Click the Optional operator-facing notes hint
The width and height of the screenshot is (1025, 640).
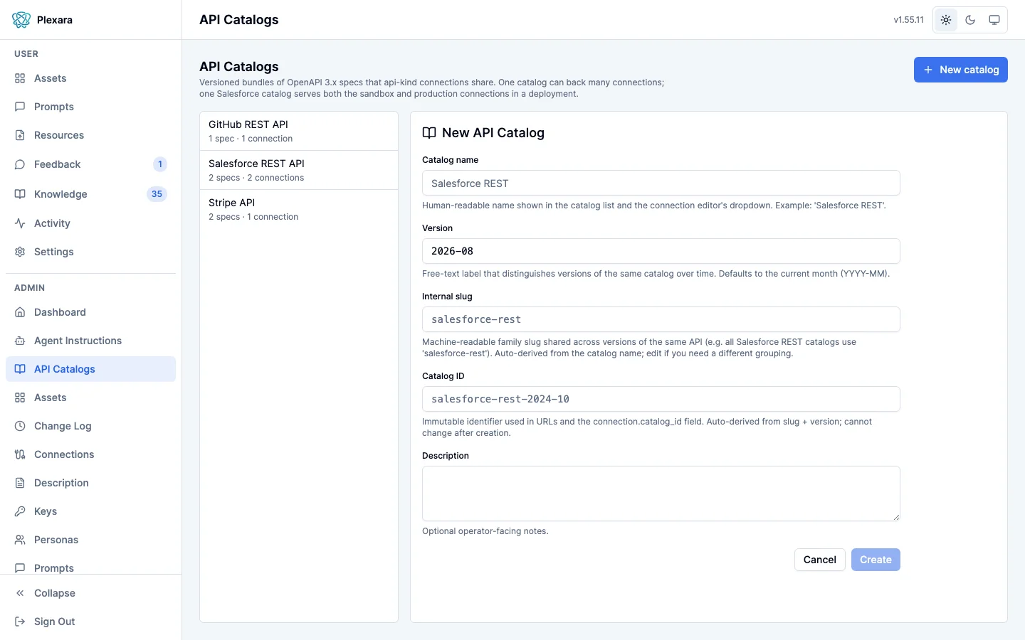[x=485, y=531]
